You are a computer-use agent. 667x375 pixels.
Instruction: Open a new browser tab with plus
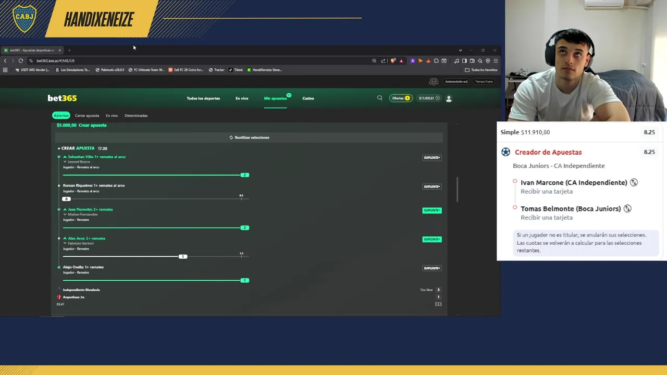tap(69, 51)
